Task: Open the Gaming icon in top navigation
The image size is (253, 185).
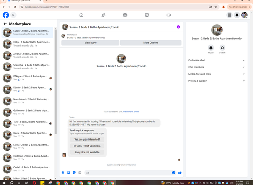Action: 168,15
